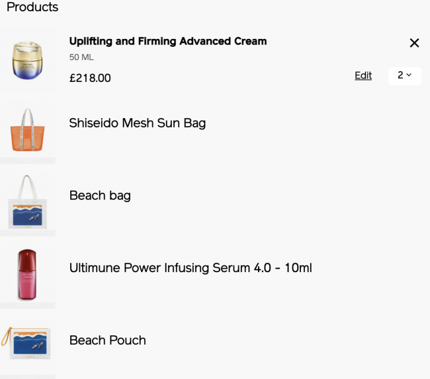Screen dimensions: 430x379
Task: Open the Uplifting and Firming Advanced Cream title
Action: (168, 42)
